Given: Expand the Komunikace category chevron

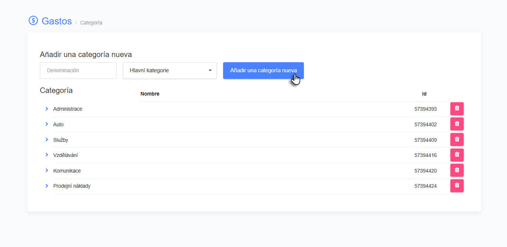Looking at the screenshot, I should tap(47, 170).
